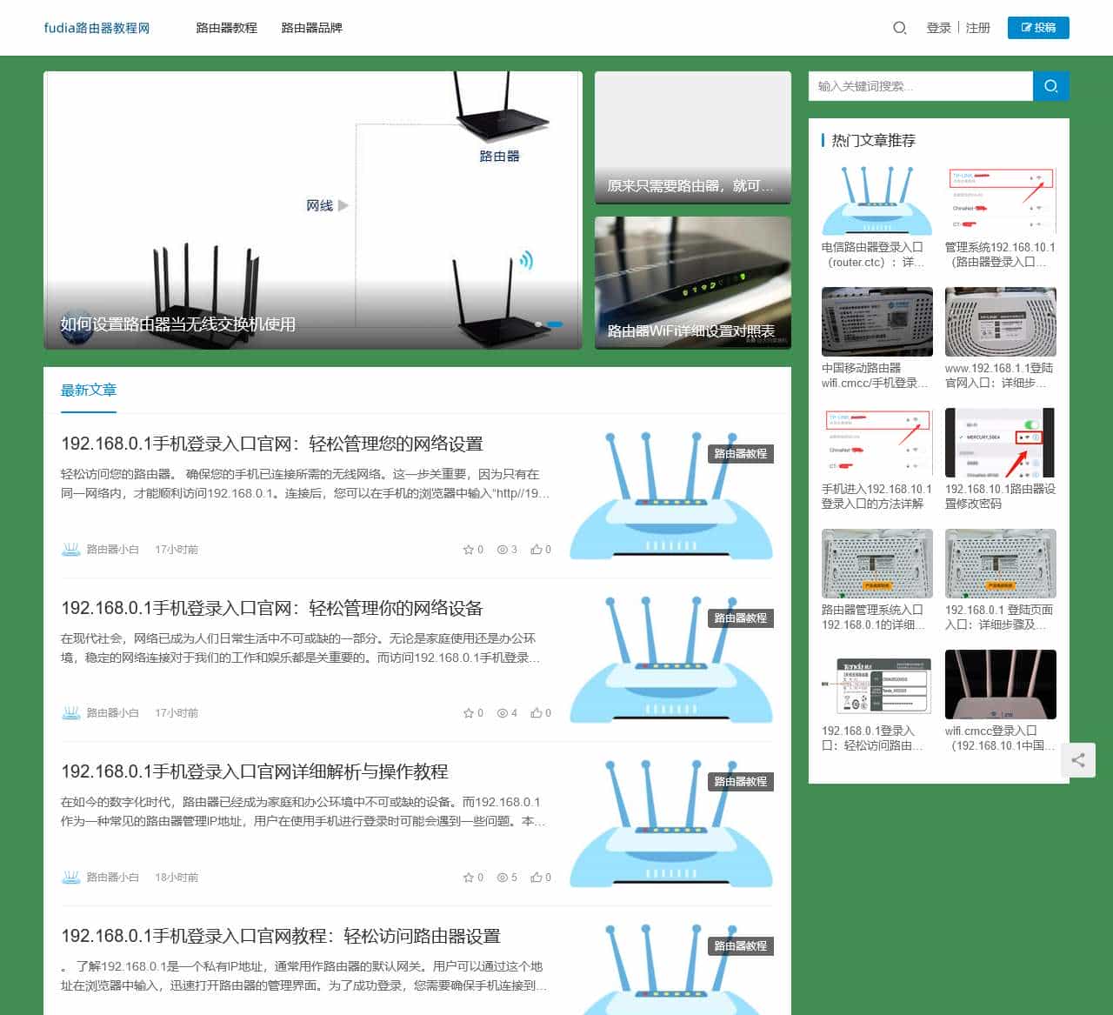Select the 最新文章 tab
Image resolution: width=1113 pixels, height=1015 pixels.
pyautogui.click(x=89, y=390)
